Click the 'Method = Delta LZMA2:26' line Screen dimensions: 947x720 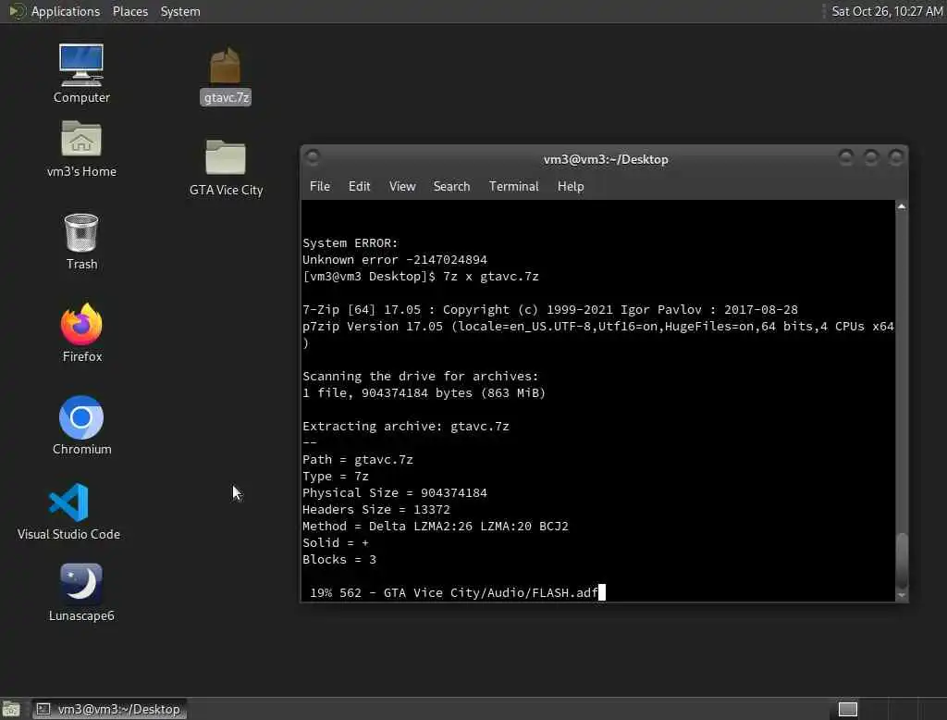436,526
